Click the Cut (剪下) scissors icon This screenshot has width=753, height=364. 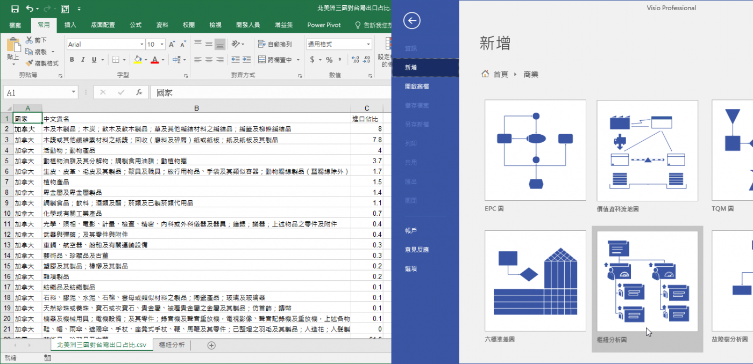(x=29, y=40)
